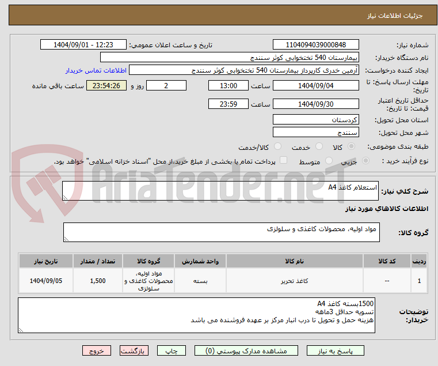Viewport: 438px width, 366px height.
Task: Open the اطلاعات تماس خریدار link
Action: point(96,70)
